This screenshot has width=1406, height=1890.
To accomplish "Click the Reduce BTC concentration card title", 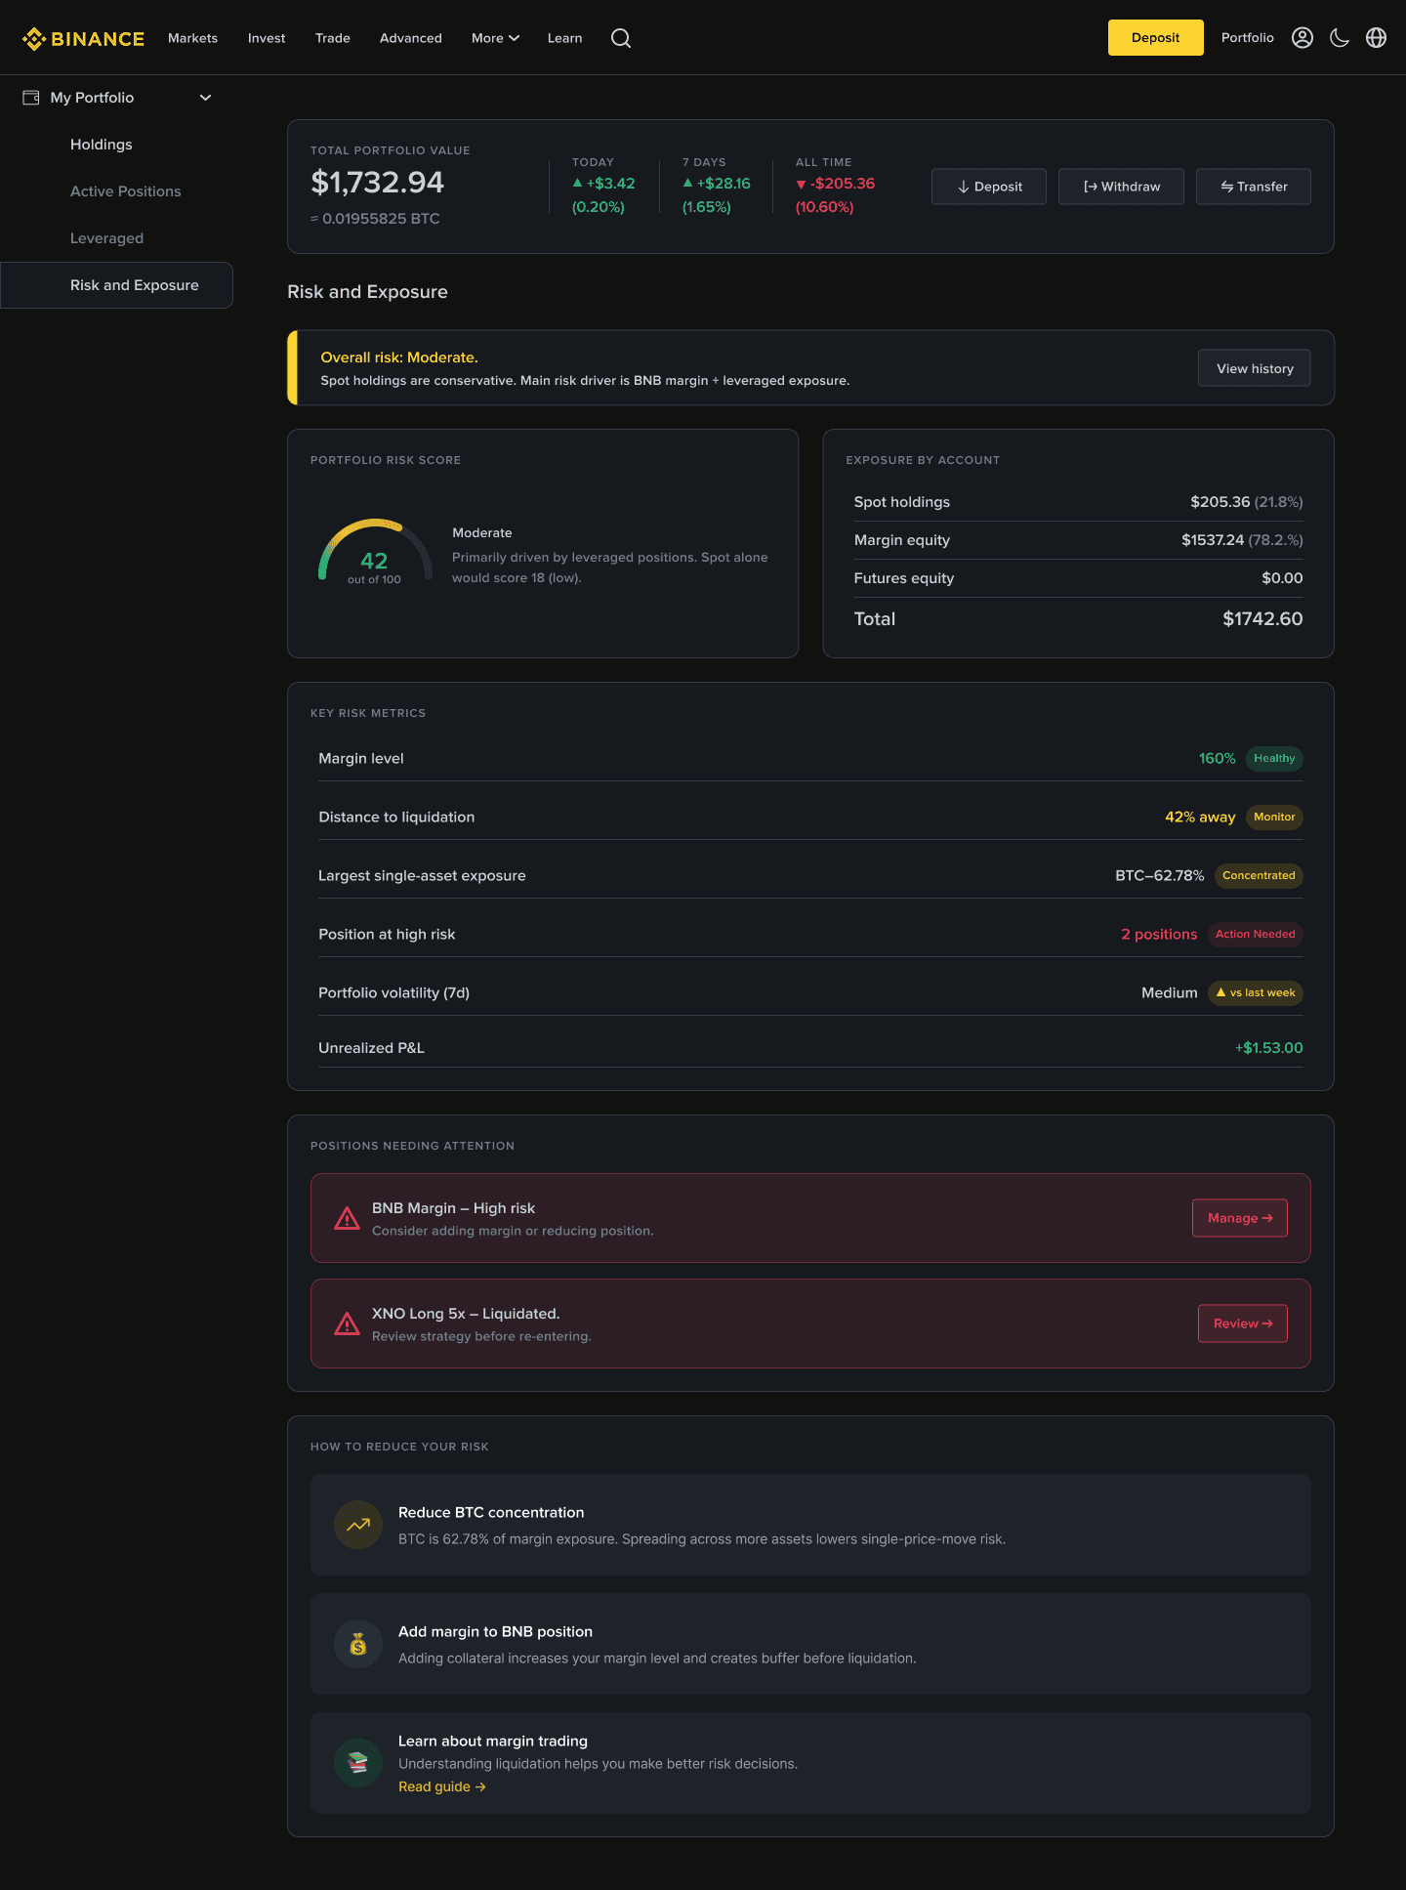I will click(x=491, y=1513).
